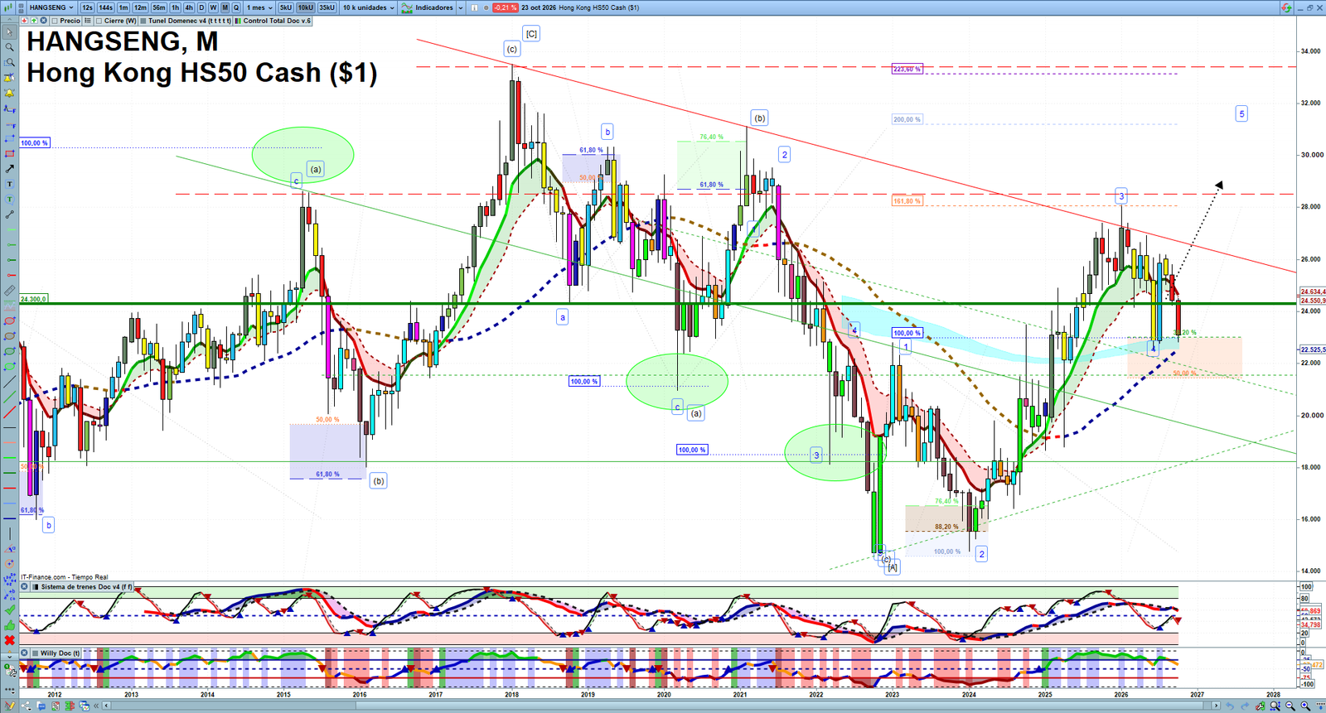
Task: Click the horizontal chart scrollbar track
Action: pyautogui.click(x=663, y=706)
